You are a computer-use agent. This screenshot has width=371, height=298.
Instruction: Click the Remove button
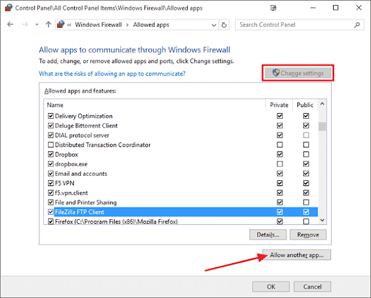[308, 235]
